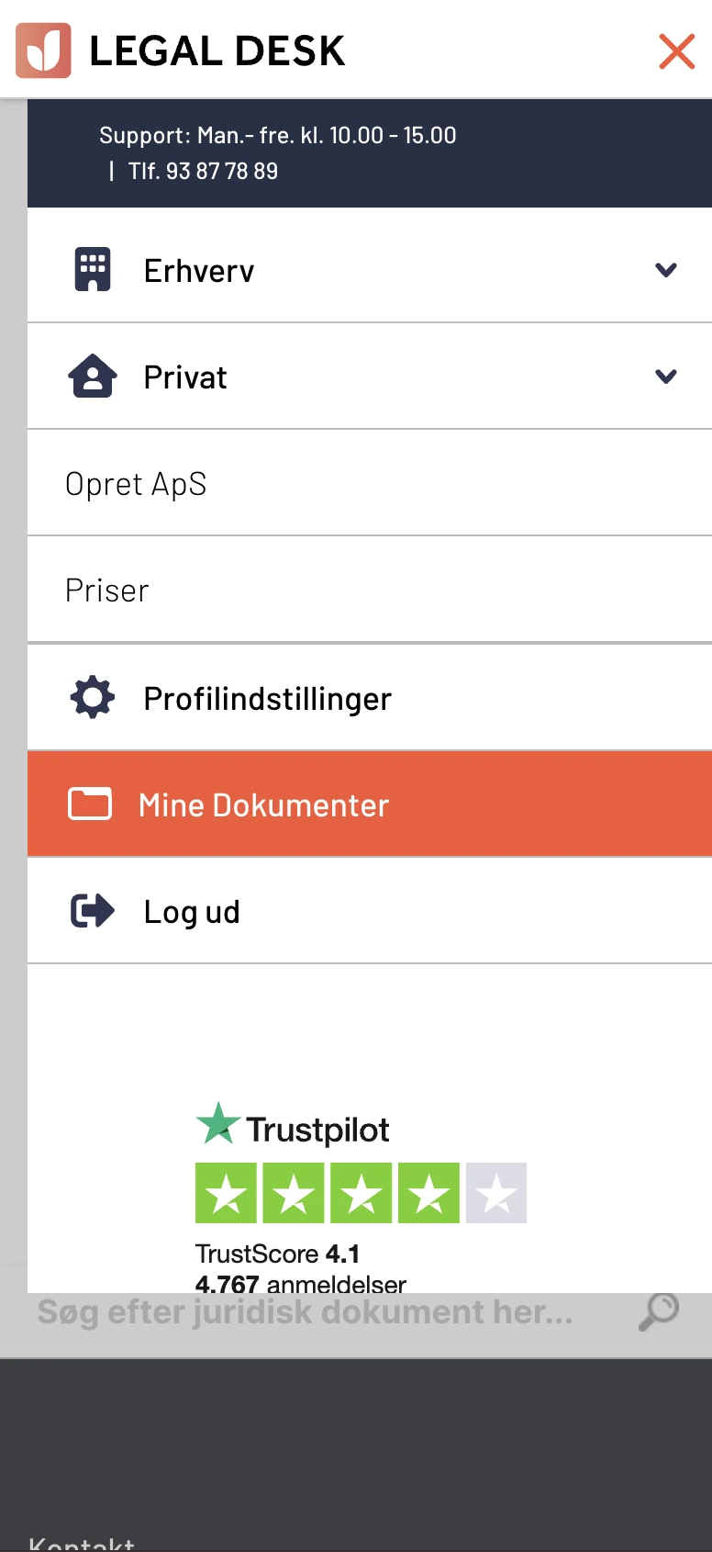This screenshot has height=1552, width=712.
Task: Expand the Erhverv dropdown chevron
Action: click(x=666, y=270)
